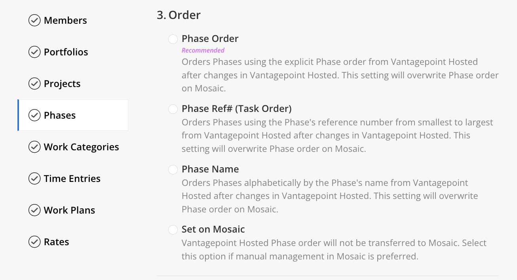Click the checkmark icon beside Rates
517x280 pixels.
point(34,242)
